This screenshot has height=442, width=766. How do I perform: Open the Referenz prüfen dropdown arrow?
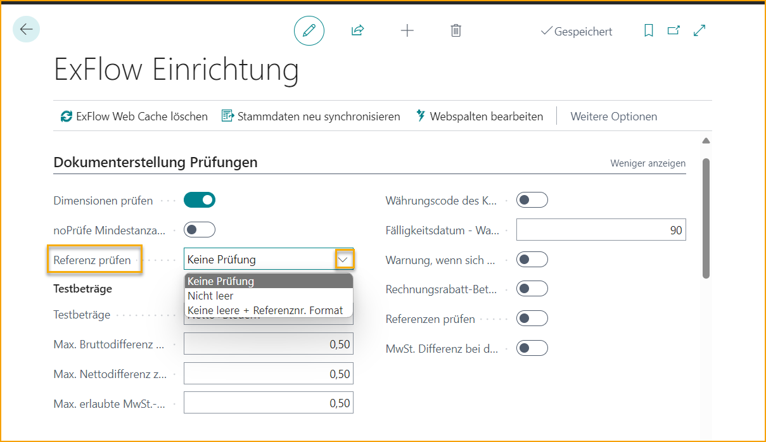tap(343, 259)
